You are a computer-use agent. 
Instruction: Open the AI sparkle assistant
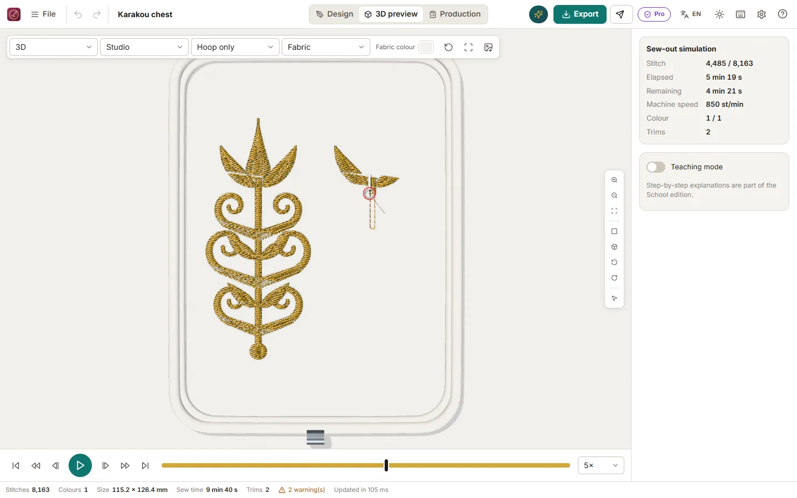539,14
